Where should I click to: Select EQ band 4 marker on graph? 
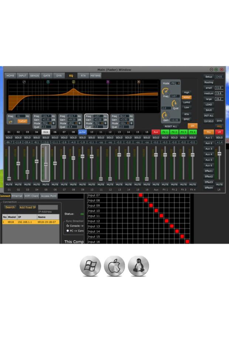(x=139, y=82)
